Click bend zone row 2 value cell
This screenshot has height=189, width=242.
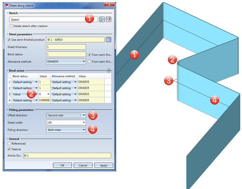44,88
